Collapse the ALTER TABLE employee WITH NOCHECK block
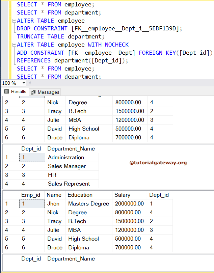This screenshot has height=273, width=214. [14, 45]
